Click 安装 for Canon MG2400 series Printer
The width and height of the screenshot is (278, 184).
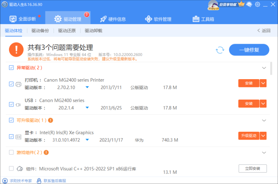click(x=249, y=83)
